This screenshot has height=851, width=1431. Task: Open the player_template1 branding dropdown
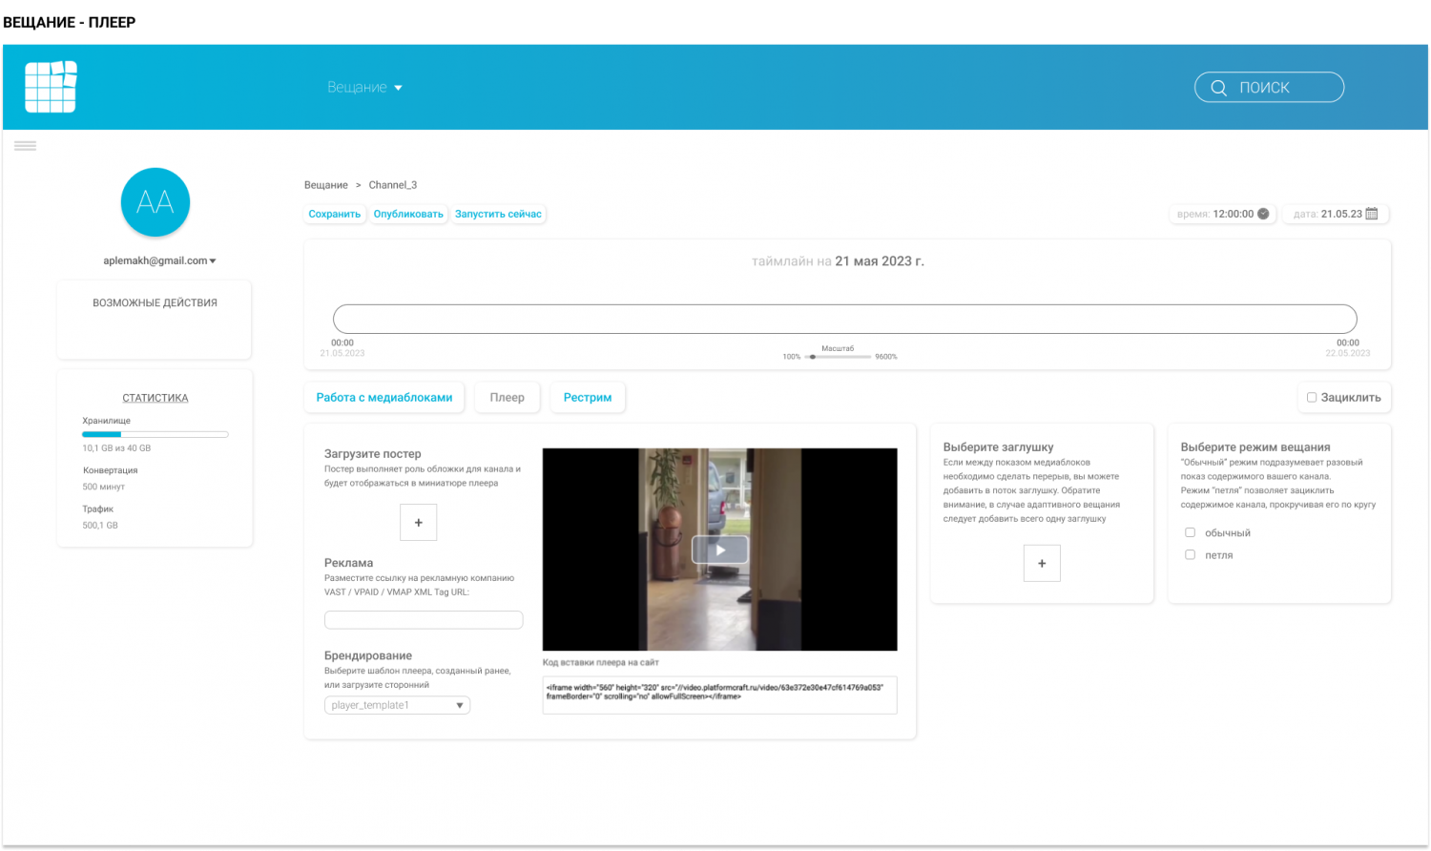(397, 705)
